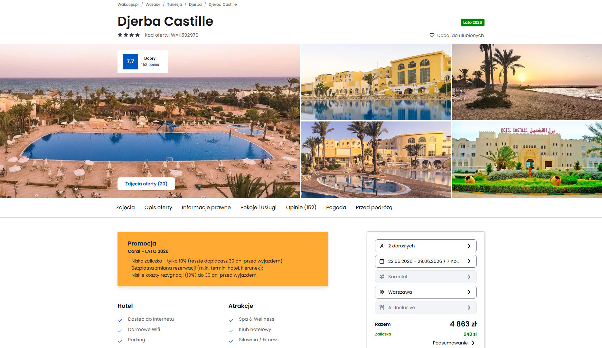The image size is (602, 348).
Task: Expand the 2 dorosłych guest selector chevron
Action: 469,246
